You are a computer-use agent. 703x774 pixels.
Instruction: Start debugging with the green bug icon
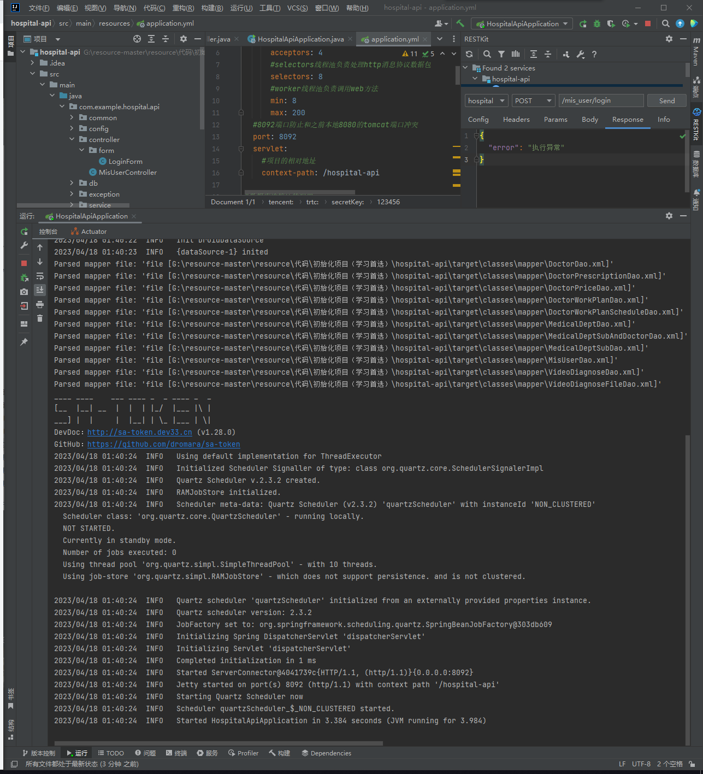coord(597,23)
